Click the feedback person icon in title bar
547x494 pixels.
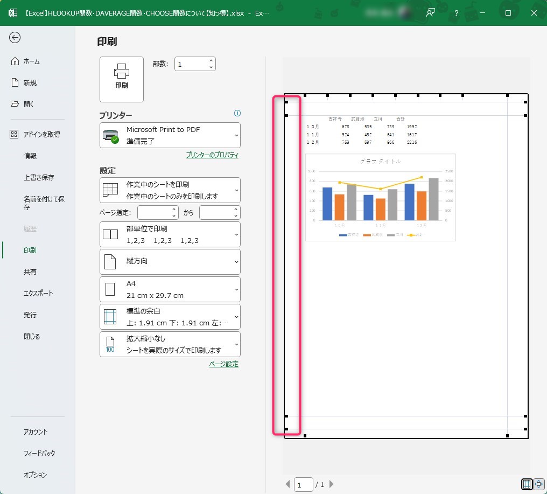click(430, 13)
